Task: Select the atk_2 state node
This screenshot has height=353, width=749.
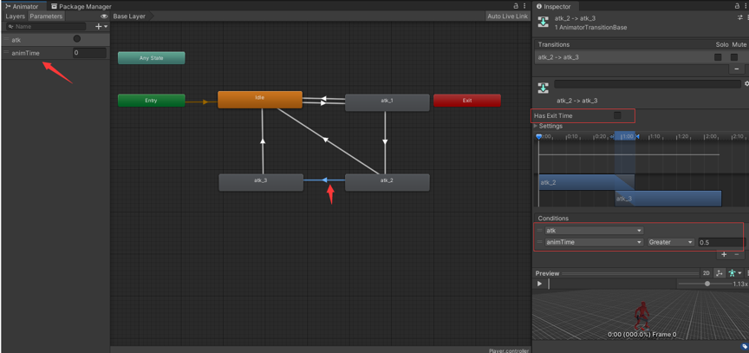Action: point(387,182)
